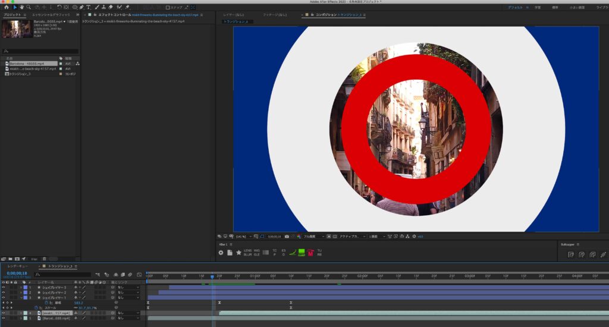
Task: Click the motion blur enable icon in timeline
Action: click(130, 275)
